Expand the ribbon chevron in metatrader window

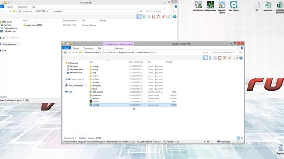coord(172,7)
